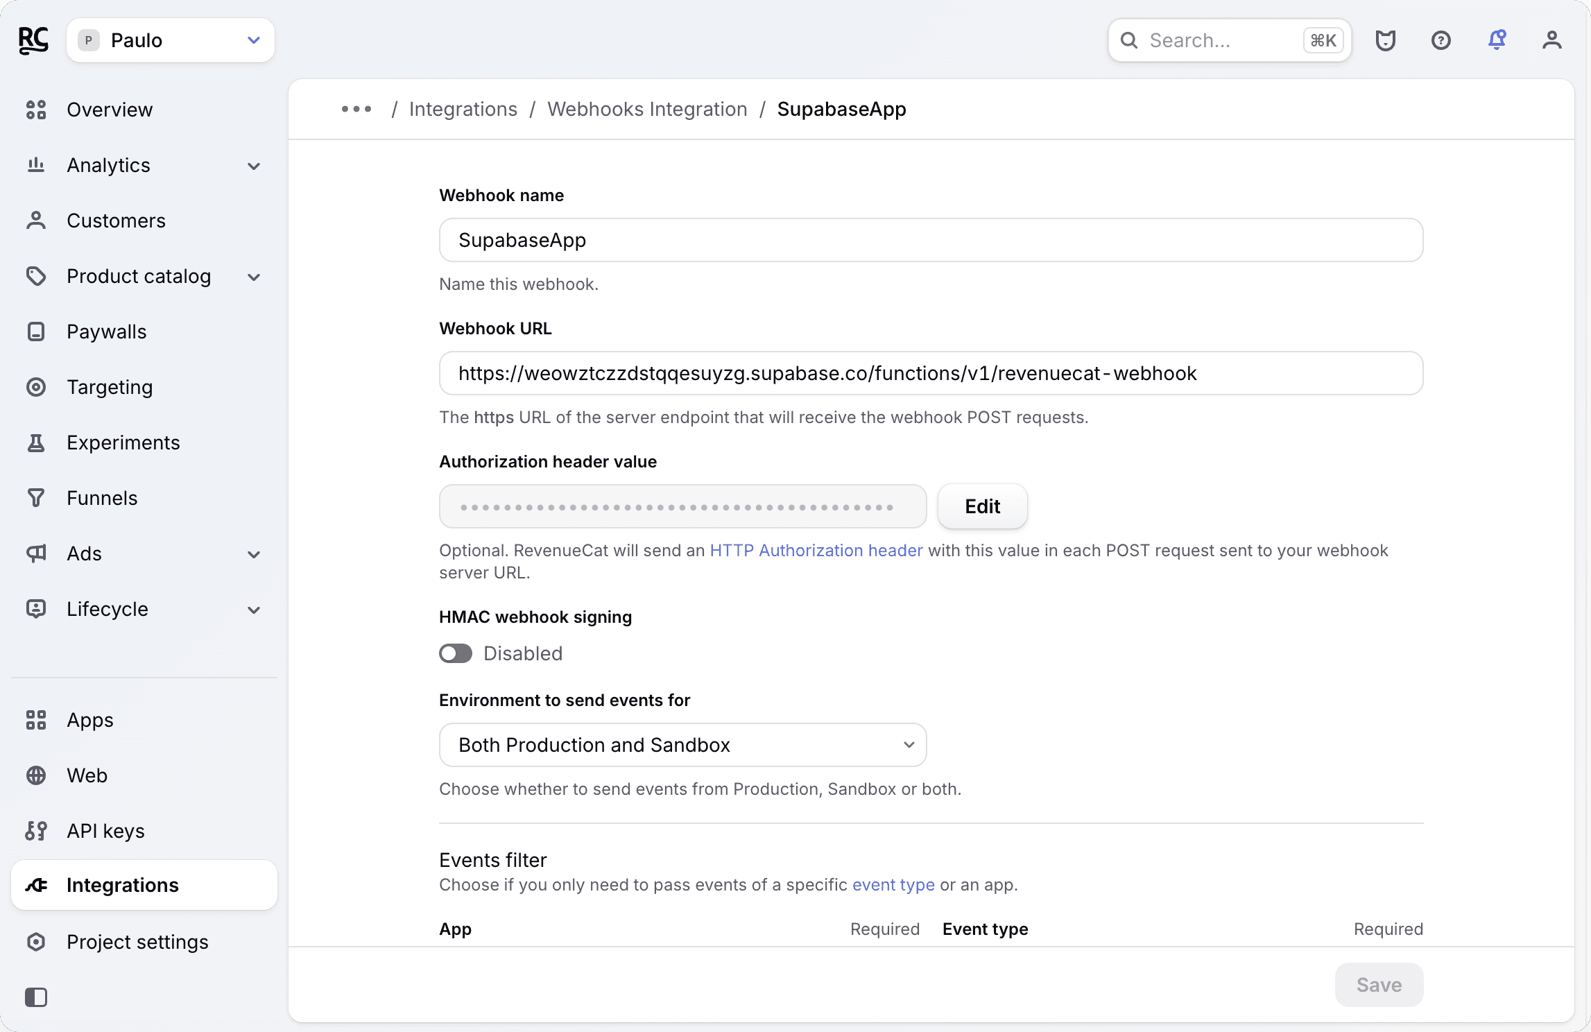
Task: Expand the Ads section chevron
Action: pyautogui.click(x=254, y=554)
